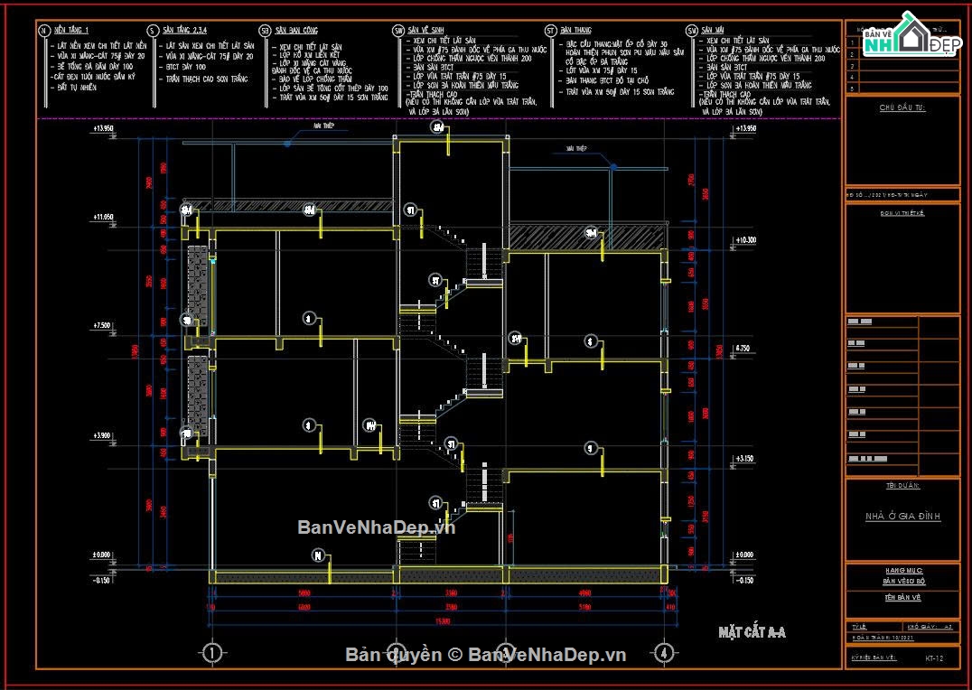This screenshot has width=972, height=690.
Task: Select the ±0.000 elevation marker on left
Action: point(99,555)
